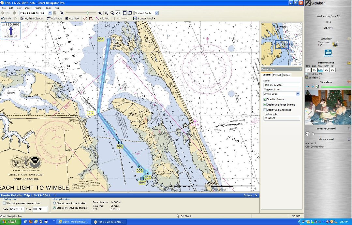Viewport: 352px width, 225px height.
Task: Open the Insert menu
Action: pyautogui.click(x=28, y=8)
